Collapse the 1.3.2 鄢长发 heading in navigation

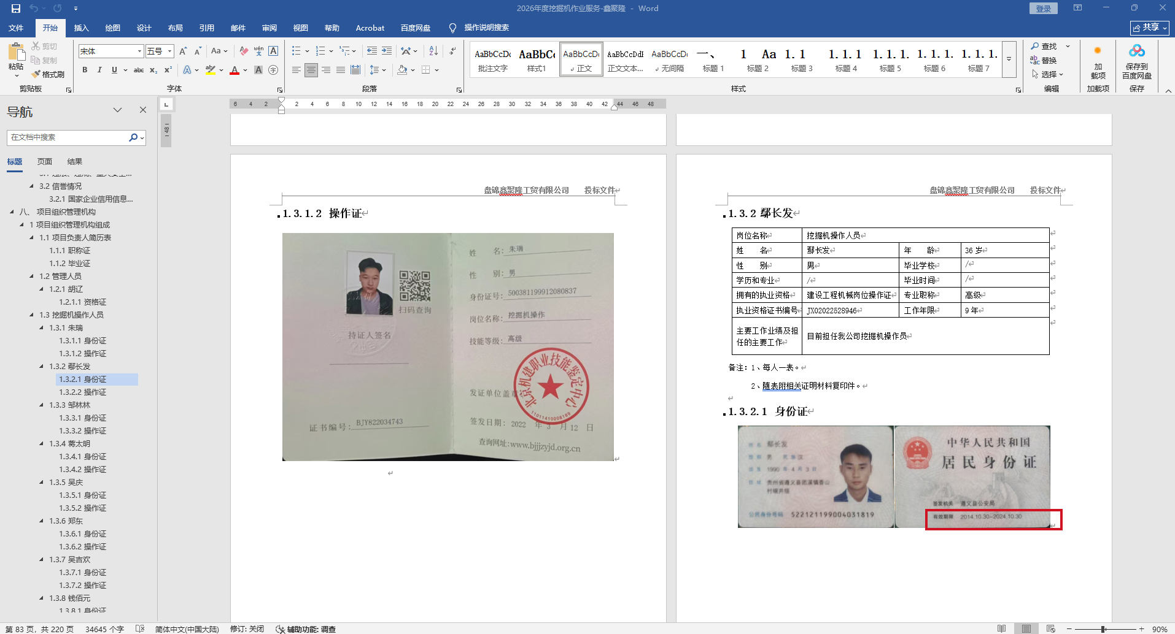tap(42, 367)
